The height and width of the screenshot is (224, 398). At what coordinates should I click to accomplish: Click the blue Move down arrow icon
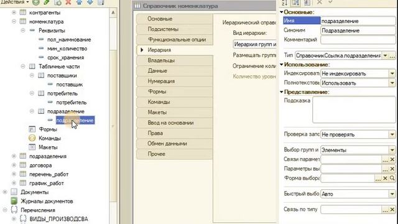90,2
